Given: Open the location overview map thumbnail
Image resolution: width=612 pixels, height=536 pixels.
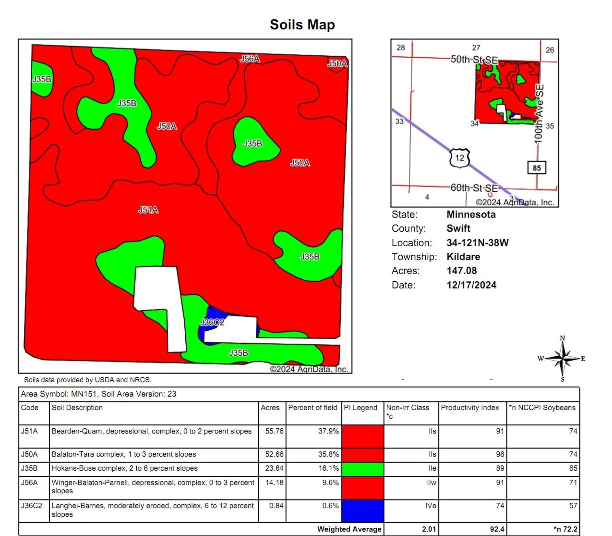Looking at the screenshot, I should [x=475, y=123].
